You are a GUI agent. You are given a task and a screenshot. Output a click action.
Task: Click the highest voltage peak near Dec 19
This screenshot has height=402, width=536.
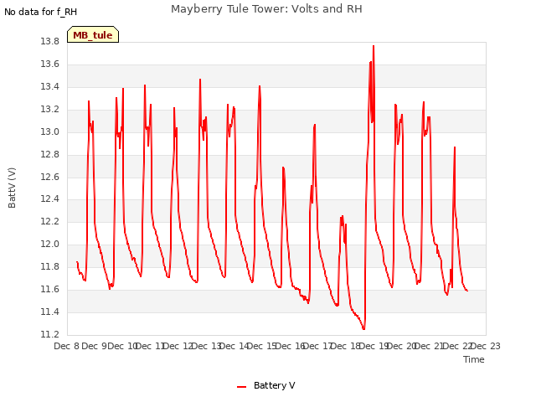point(374,46)
